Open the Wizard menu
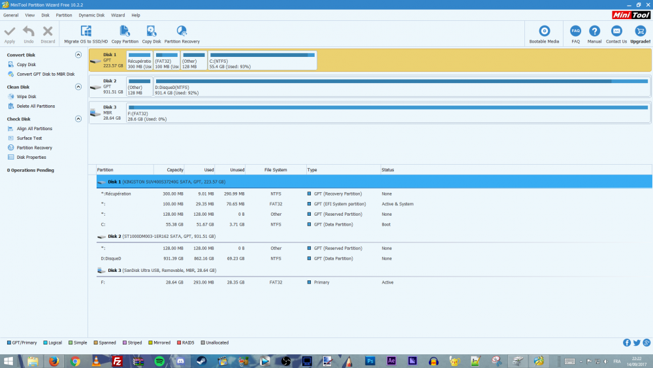The width and height of the screenshot is (653, 368). [x=118, y=15]
